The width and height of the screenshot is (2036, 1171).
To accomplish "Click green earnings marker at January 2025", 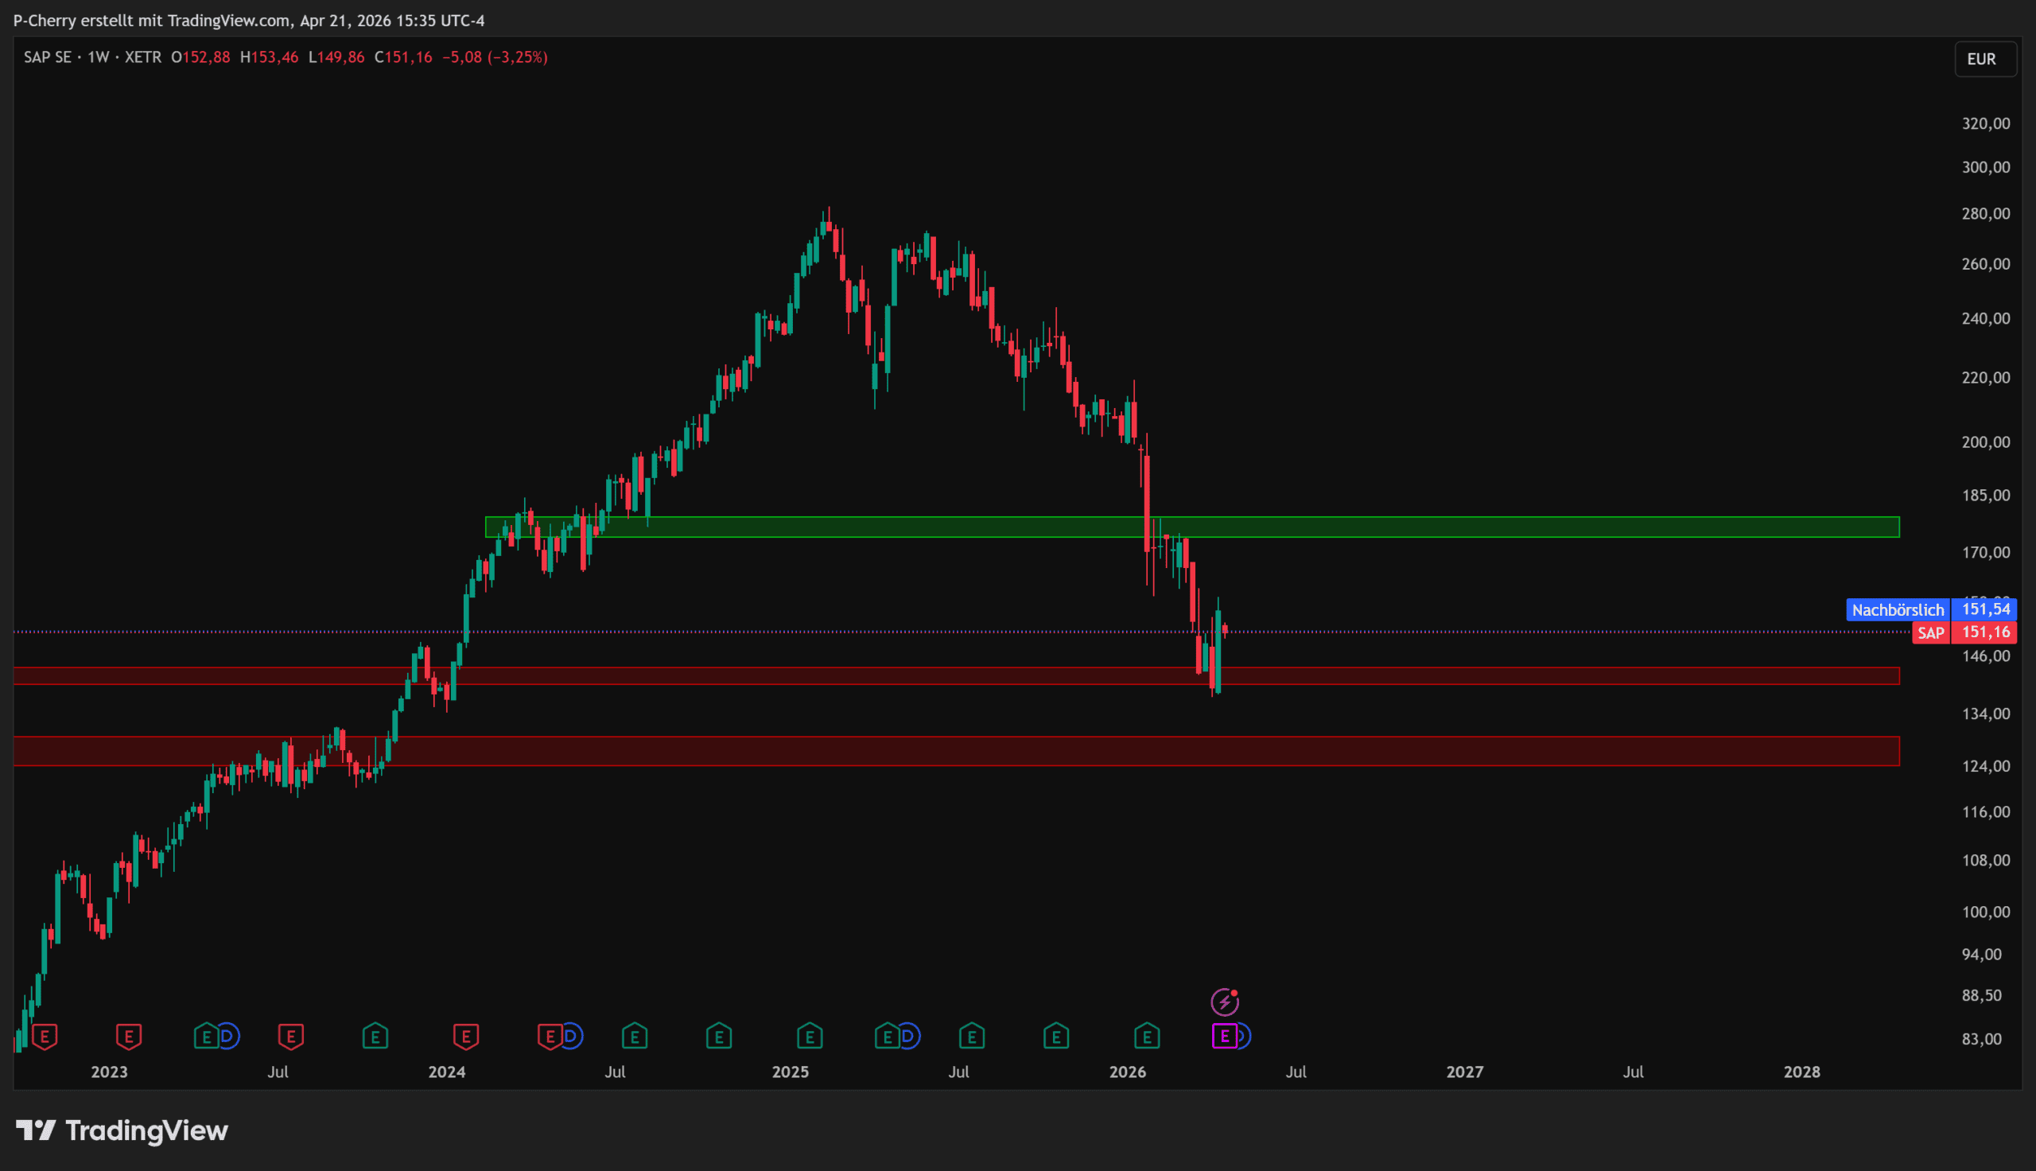I will click(810, 1036).
